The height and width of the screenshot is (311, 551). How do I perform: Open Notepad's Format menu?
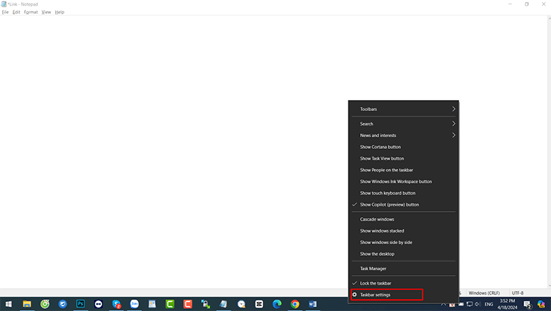coord(31,12)
